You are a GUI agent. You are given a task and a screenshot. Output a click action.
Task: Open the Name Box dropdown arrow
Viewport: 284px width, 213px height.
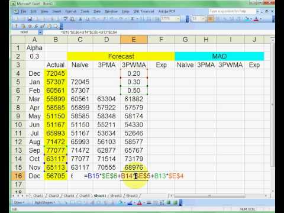(x=40, y=32)
